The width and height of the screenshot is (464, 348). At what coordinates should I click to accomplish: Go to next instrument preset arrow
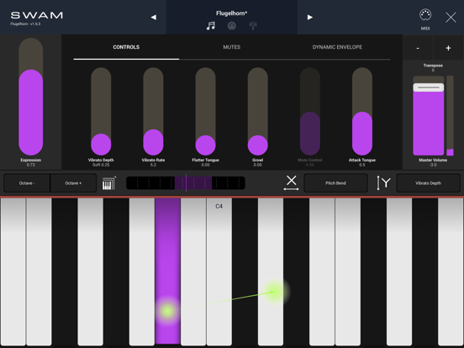[x=310, y=18]
